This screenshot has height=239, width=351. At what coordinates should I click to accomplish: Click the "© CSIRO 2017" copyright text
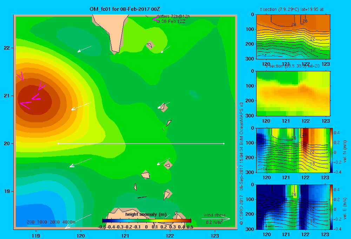(x=241, y=210)
